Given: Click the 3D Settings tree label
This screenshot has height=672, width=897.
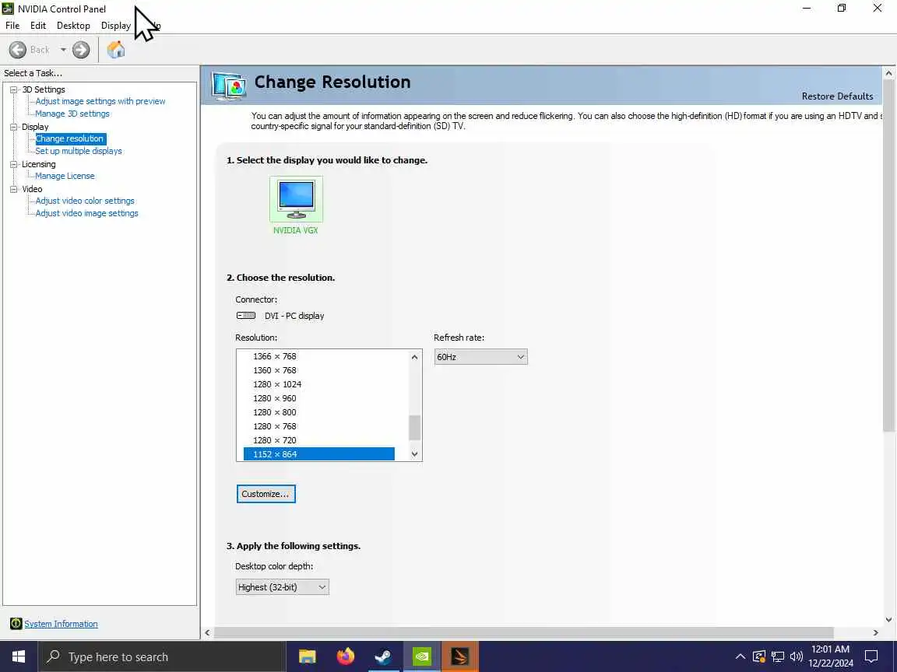Looking at the screenshot, I should coord(44,89).
